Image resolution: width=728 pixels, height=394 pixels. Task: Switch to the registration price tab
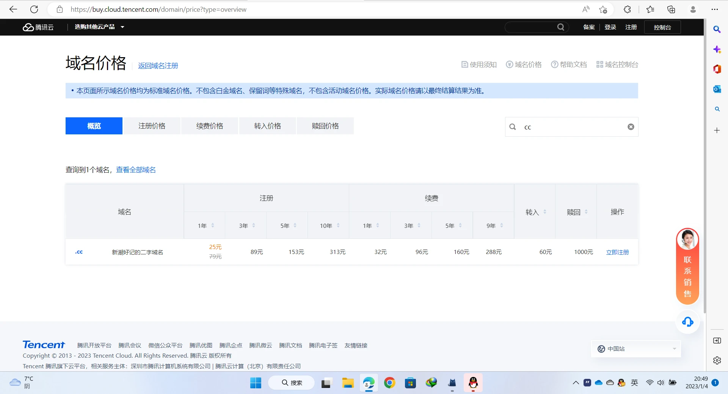152,126
